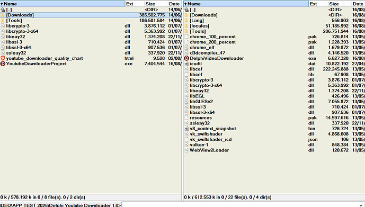
Task: Select libcrypto-3 in left panel
Action: point(17,26)
